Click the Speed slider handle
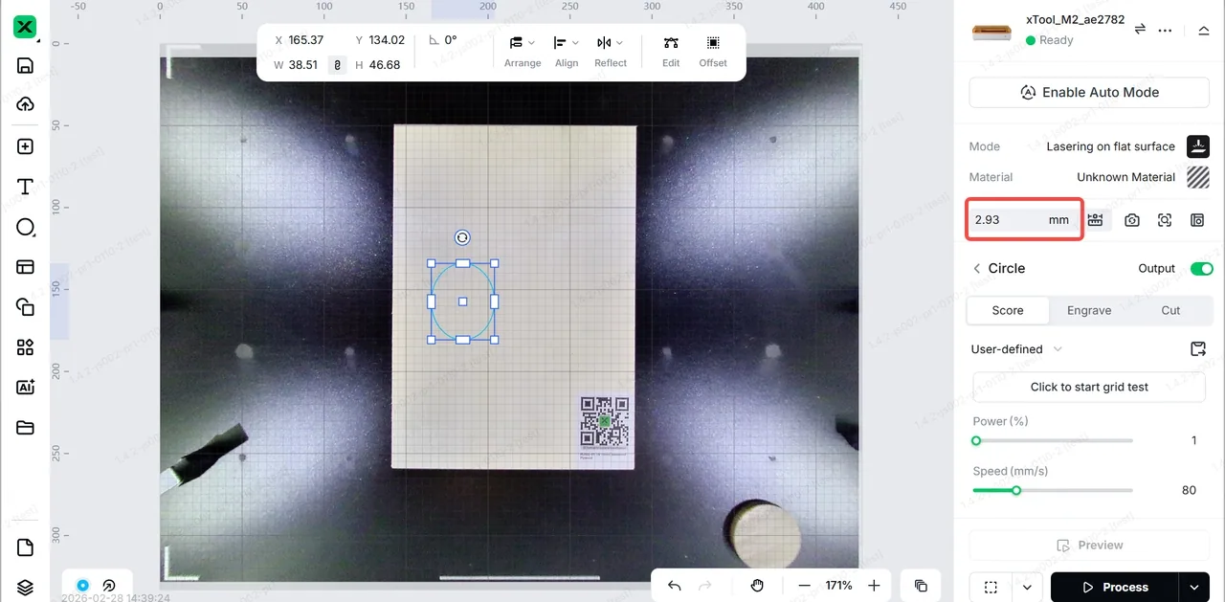The width and height of the screenshot is (1225, 602). [x=1016, y=490]
